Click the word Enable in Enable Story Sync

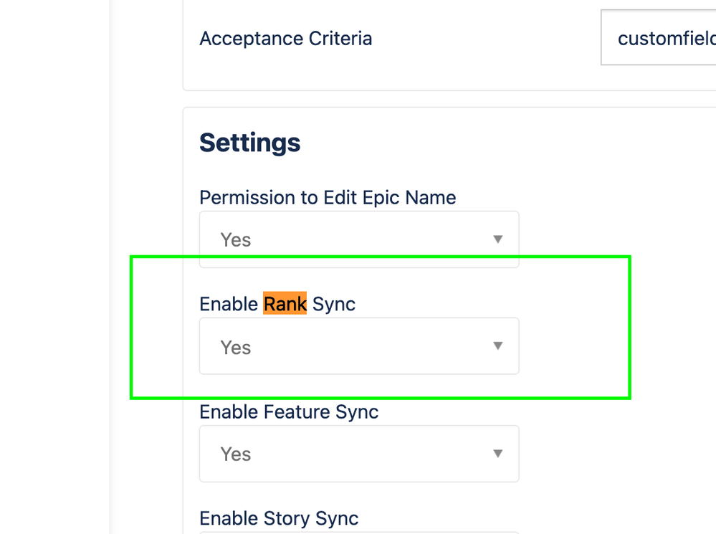click(x=229, y=518)
